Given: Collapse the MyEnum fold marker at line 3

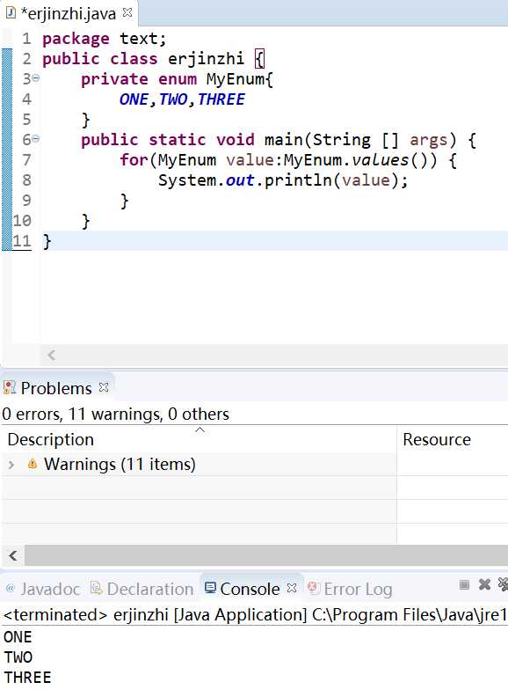Looking at the screenshot, I should point(35,78).
